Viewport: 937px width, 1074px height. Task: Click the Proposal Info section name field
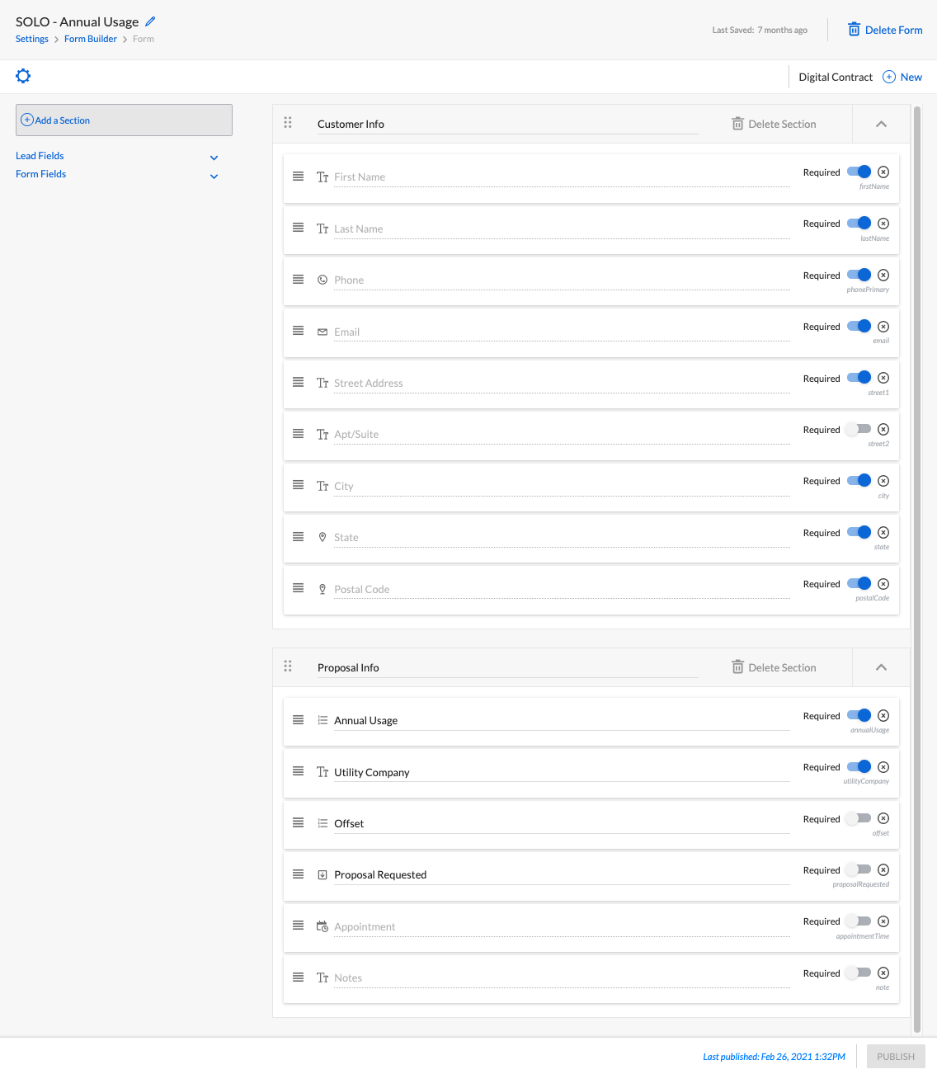coord(507,667)
